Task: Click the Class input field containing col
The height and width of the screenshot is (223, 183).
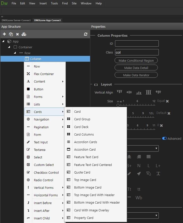Action: [137, 52]
